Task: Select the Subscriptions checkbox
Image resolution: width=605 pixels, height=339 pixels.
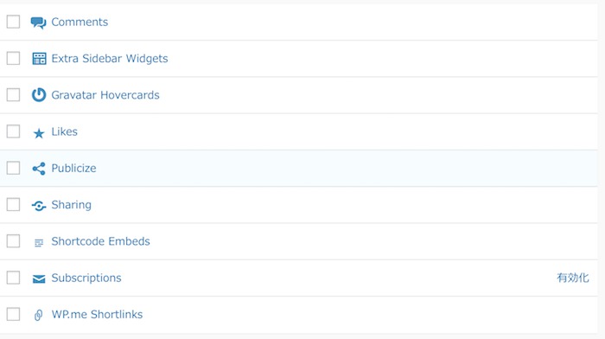Action: click(13, 278)
